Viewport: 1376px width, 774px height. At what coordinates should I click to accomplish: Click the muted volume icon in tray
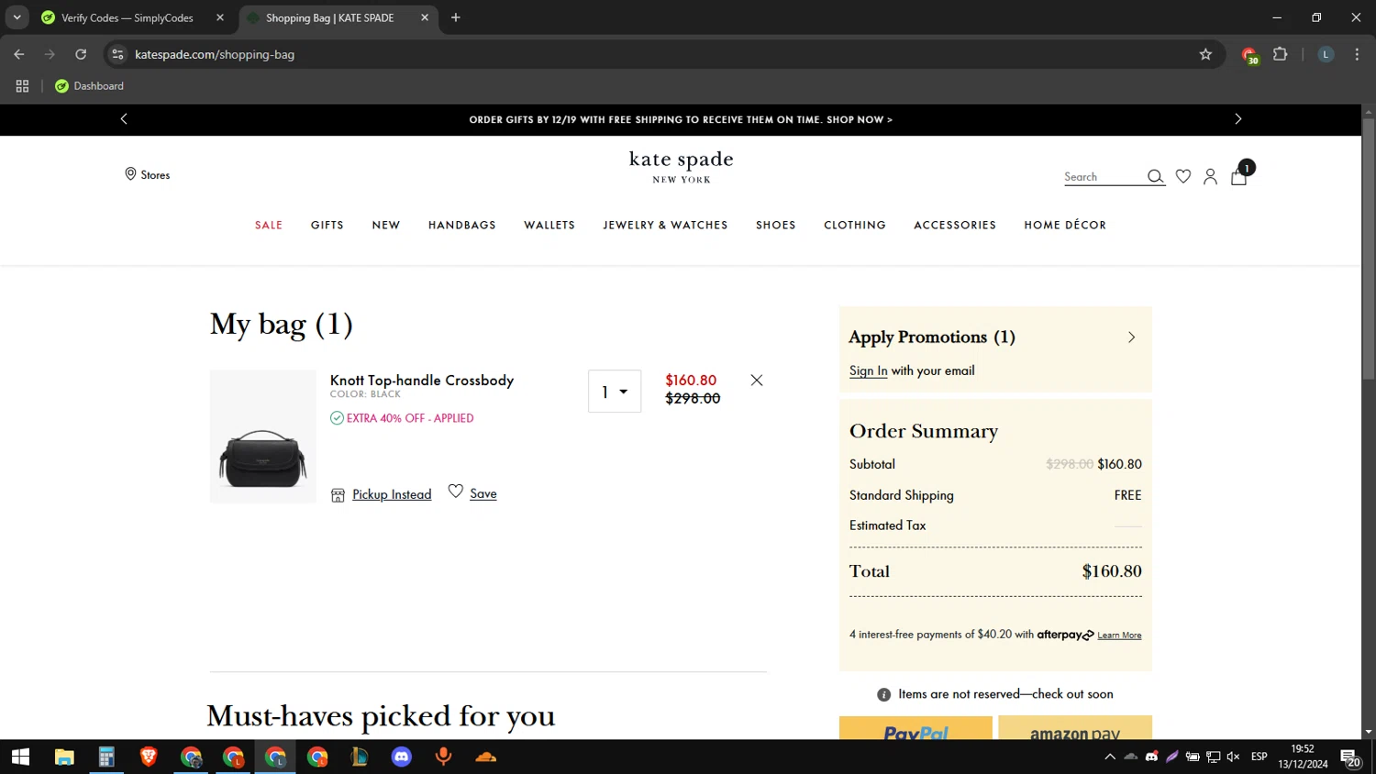pyautogui.click(x=1233, y=757)
